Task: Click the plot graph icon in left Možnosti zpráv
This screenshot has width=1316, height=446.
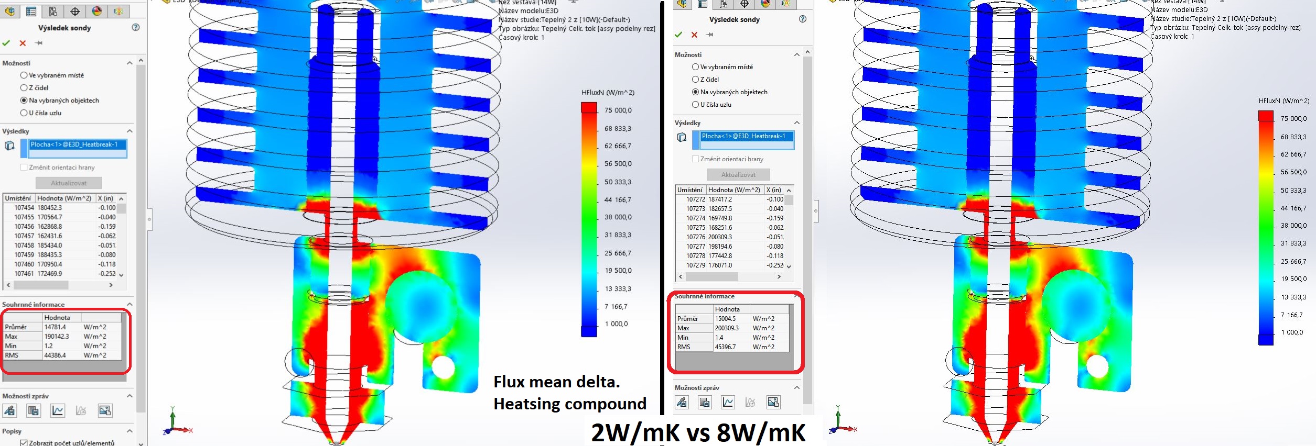Action: (x=58, y=411)
